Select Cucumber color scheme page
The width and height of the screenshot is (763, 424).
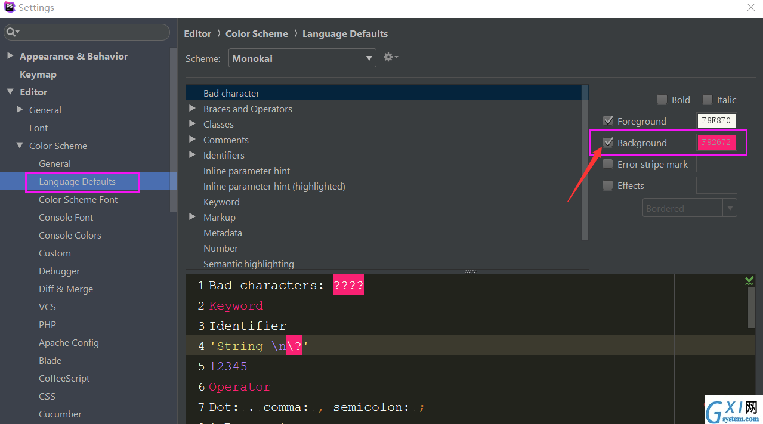tap(60, 414)
